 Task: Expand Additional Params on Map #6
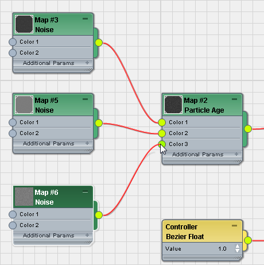tap(87, 235)
